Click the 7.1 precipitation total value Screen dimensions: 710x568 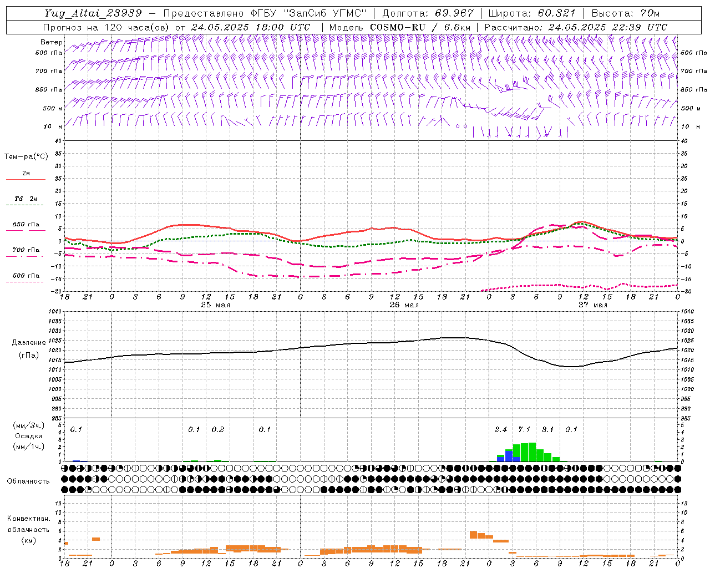pyautogui.click(x=524, y=430)
